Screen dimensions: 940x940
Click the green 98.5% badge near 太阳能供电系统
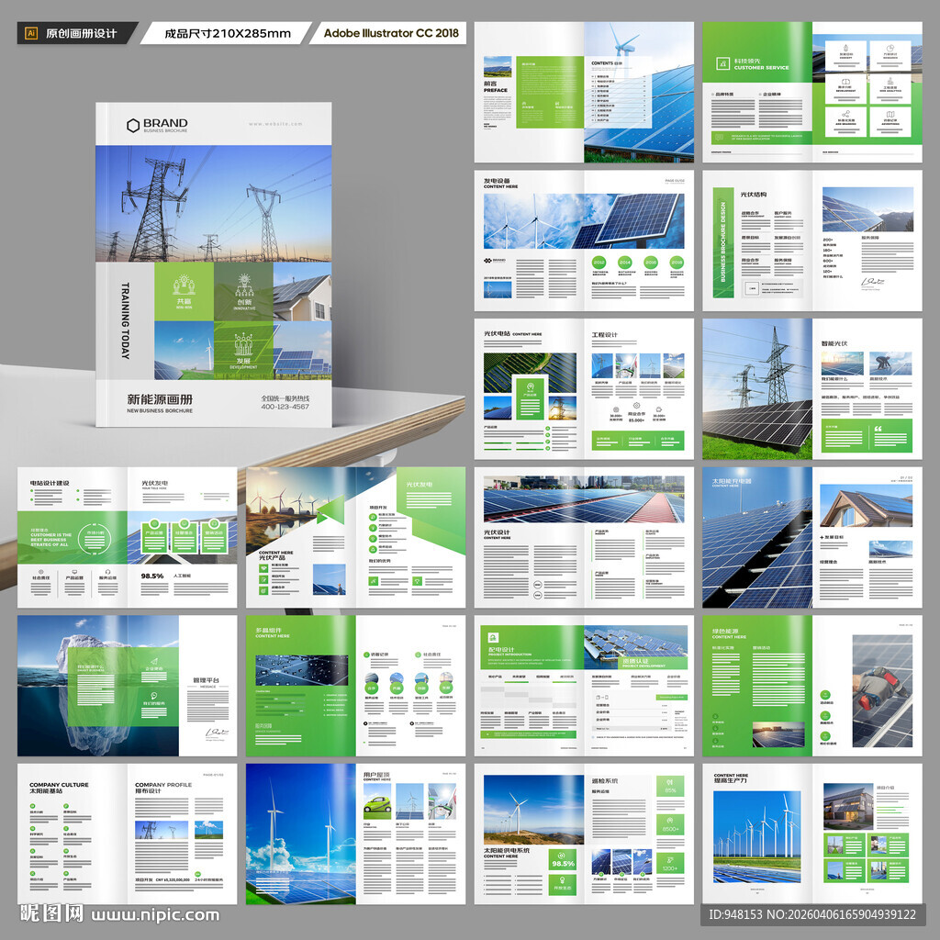[563, 860]
